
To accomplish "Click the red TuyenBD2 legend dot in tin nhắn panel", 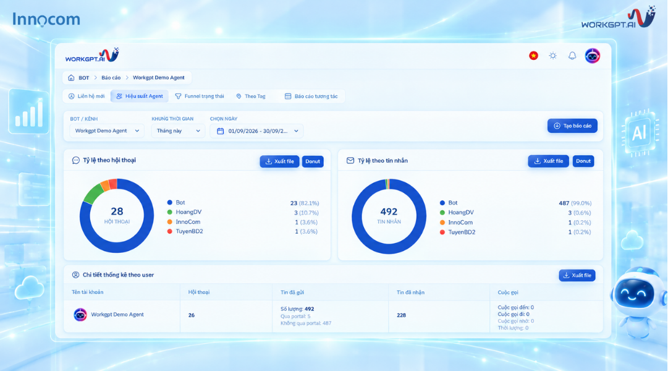I will click(442, 232).
